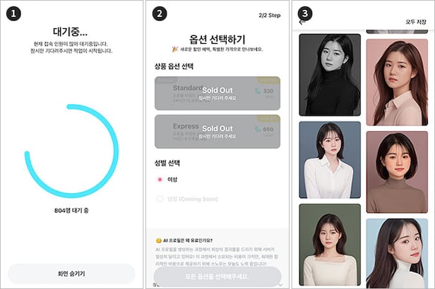
Task: Choose the Standard Sold Out product option
Action: tap(218, 93)
